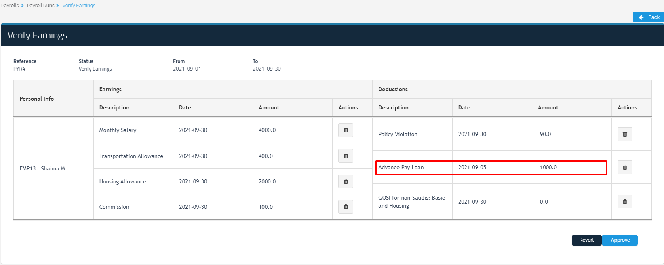664x265 pixels.
Task: Delete the Commission earning row
Action: [x=346, y=207]
